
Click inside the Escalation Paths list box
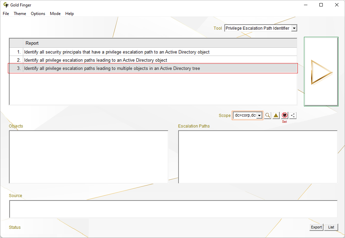pos(258,157)
